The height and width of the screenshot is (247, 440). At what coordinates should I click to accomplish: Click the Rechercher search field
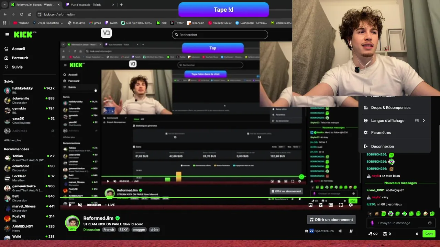(220, 35)
